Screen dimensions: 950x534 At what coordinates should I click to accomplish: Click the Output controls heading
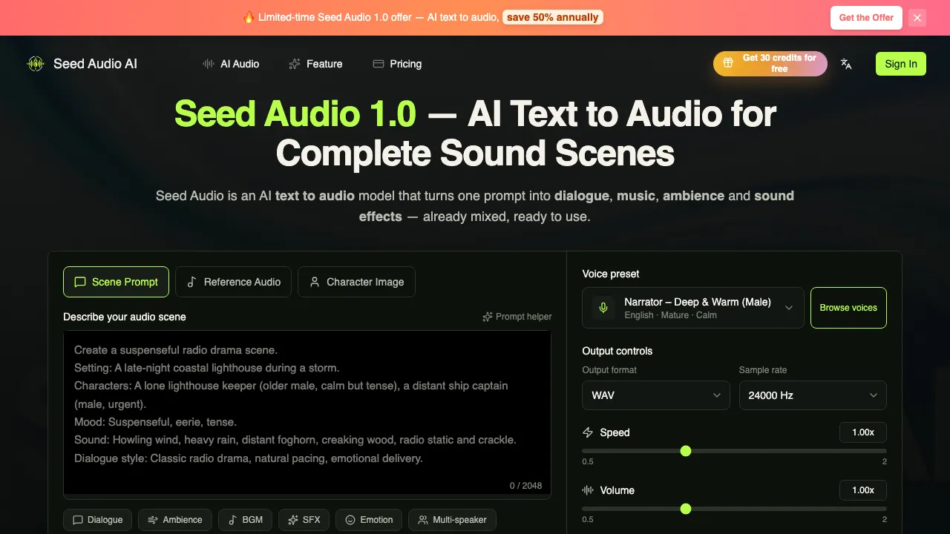pos(617,351)
